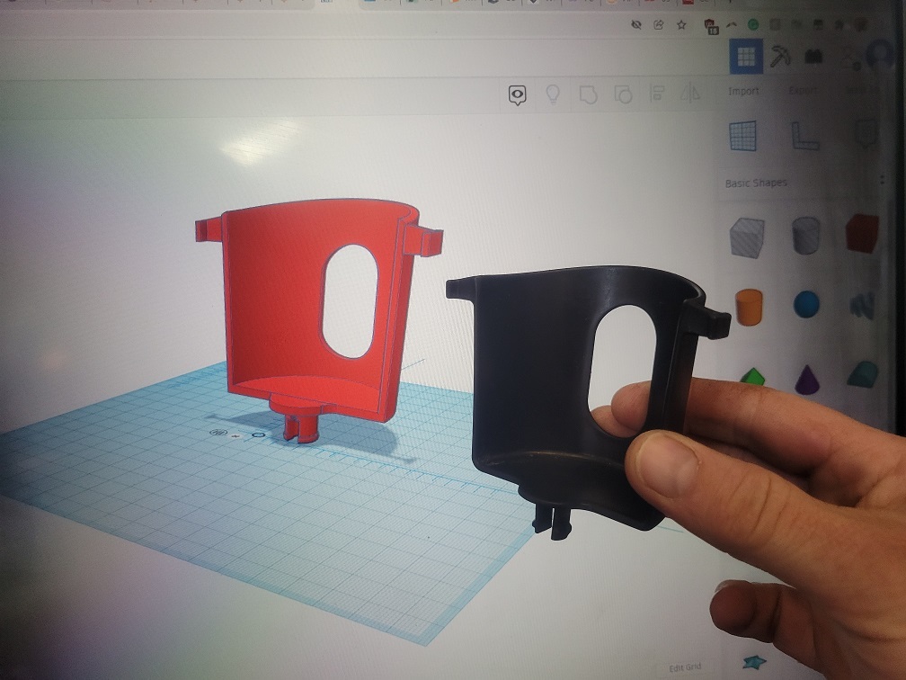Image resolution: width=906 pixels, height=680 pixels.
Task: Select the green Roof shape
Action: 753,377
